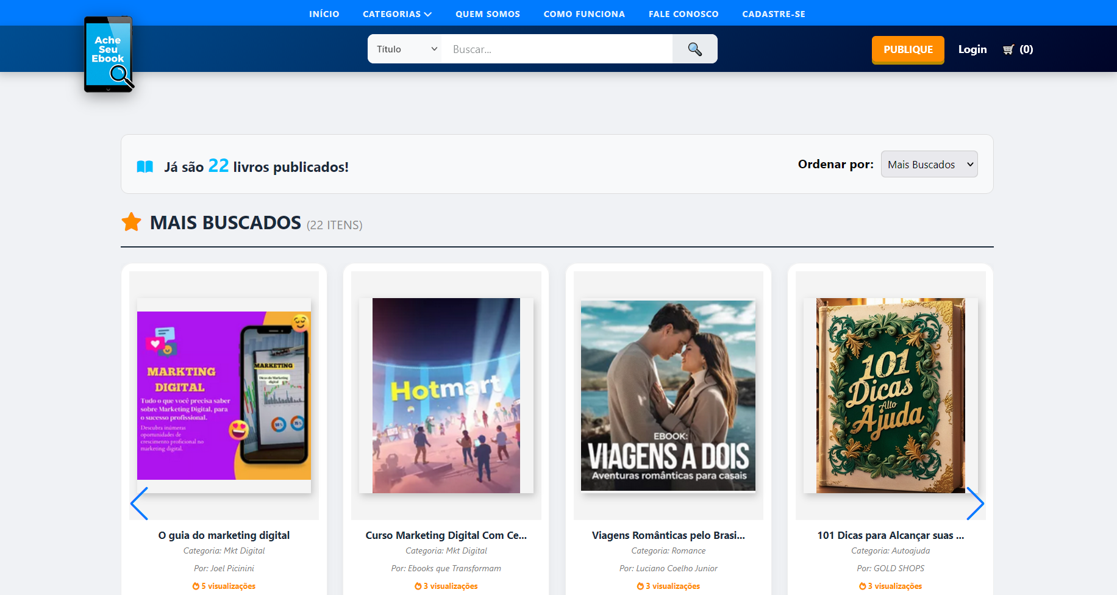Image resolution: width=1117 pixels, height=595 pixels.
Task: Click the orange PUBLIQUE button
Action: pos(907,49)
